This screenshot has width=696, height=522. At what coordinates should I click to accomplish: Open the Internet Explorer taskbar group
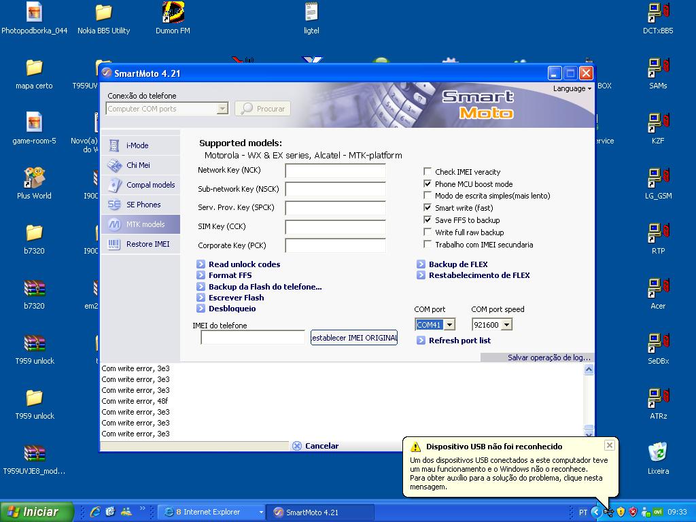[x=212, y=512]
